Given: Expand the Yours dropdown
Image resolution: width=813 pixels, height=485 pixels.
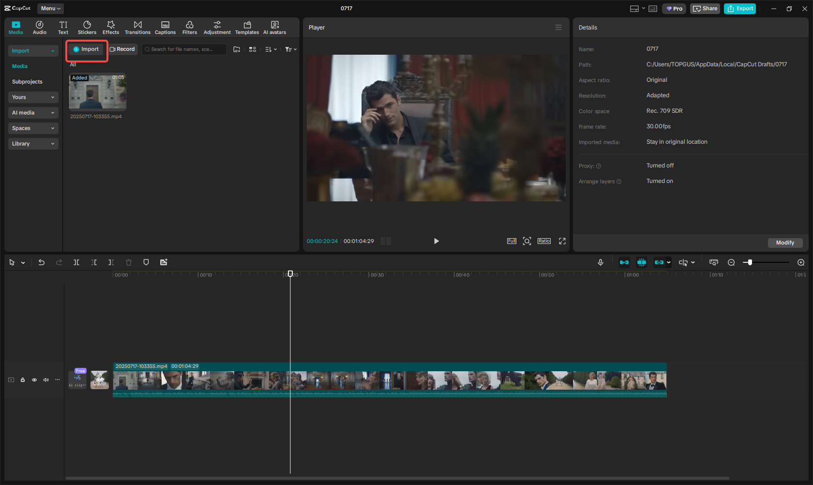Looking at the screenshot, I should pyautogui.click(x=33, y=97).
